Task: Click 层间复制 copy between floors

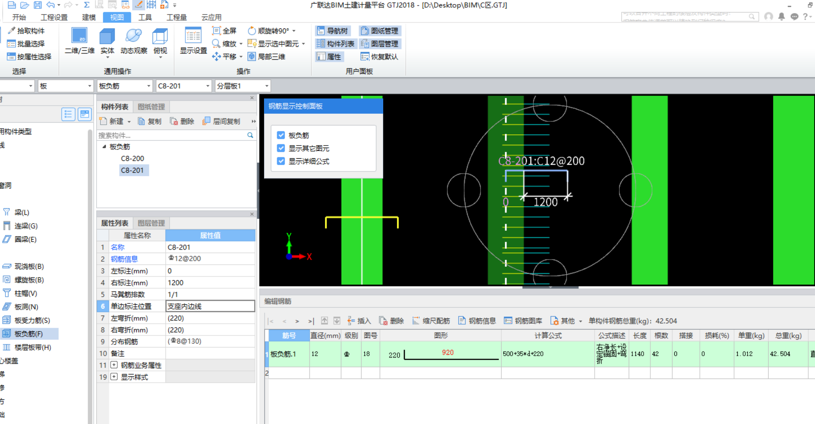Action: coord(222,121)
